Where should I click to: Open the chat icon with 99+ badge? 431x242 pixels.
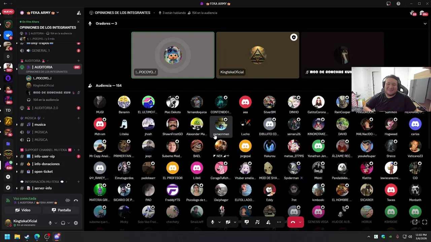tap(423, 13)
